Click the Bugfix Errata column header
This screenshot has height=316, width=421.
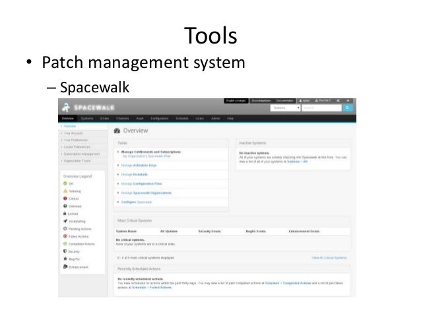tap(255, 231)
